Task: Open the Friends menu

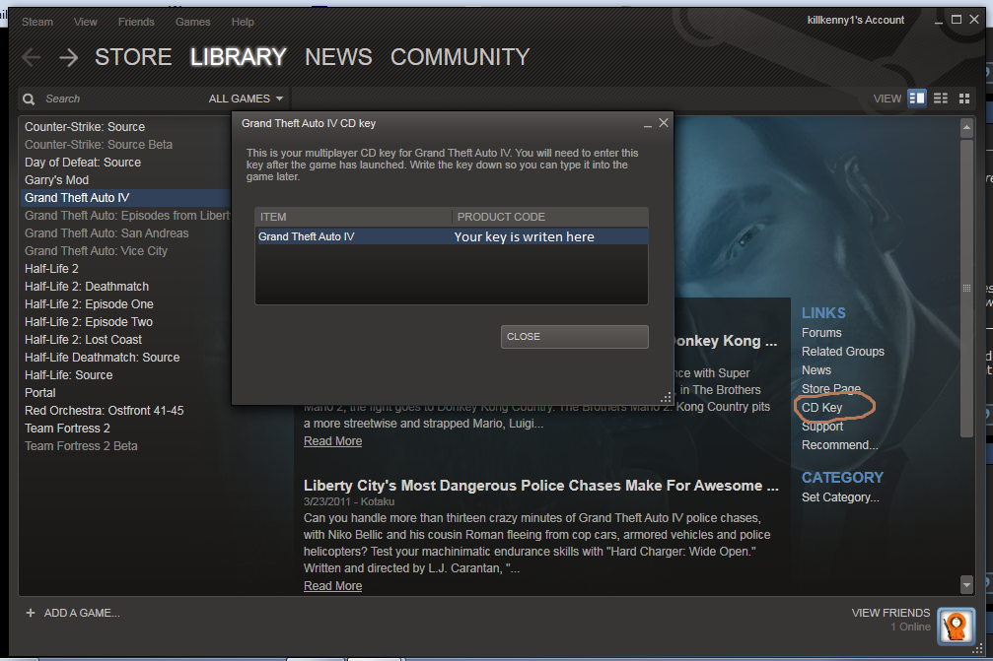Action: click(136, 22)
